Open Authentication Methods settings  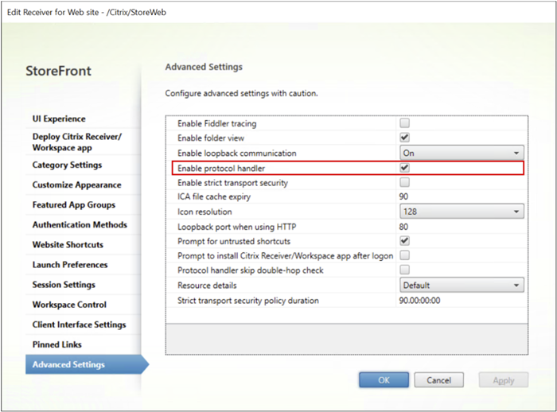pyautogui.click(x=80, y=225)
